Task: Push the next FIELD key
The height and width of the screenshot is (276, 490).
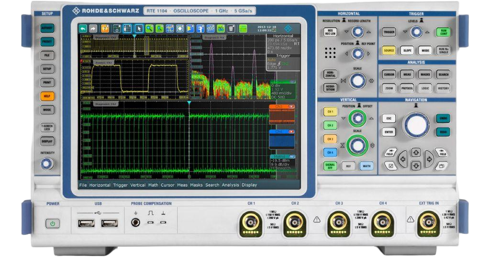Action: tap(442, 152)
